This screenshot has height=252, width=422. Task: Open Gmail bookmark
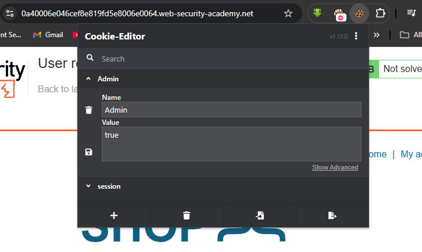tap(48, 35)
